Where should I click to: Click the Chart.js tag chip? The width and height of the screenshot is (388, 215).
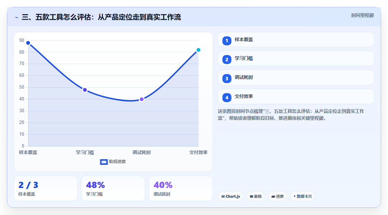pos(231,196)
